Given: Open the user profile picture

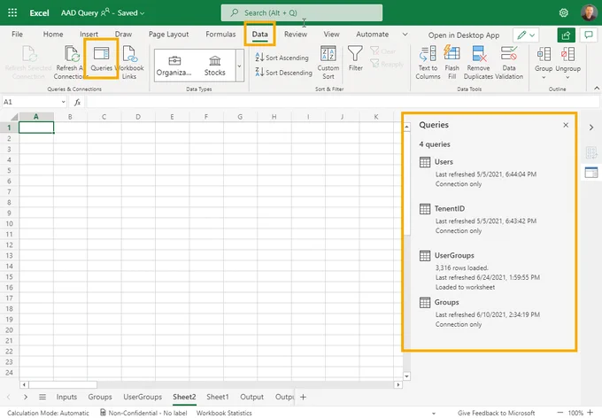Looking at the screenshot, I should [589, 12].
